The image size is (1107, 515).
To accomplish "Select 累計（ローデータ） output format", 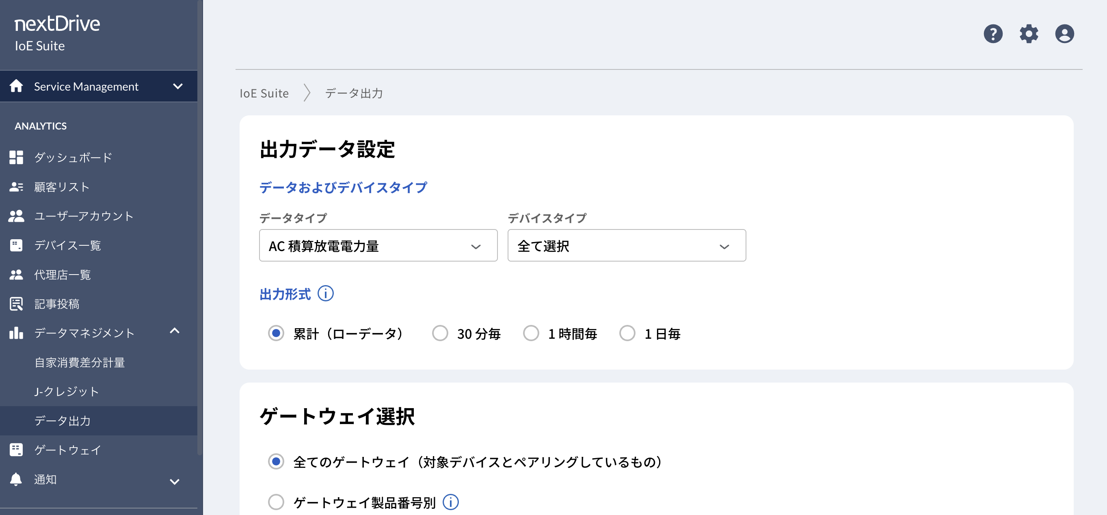I will point(276,333).
